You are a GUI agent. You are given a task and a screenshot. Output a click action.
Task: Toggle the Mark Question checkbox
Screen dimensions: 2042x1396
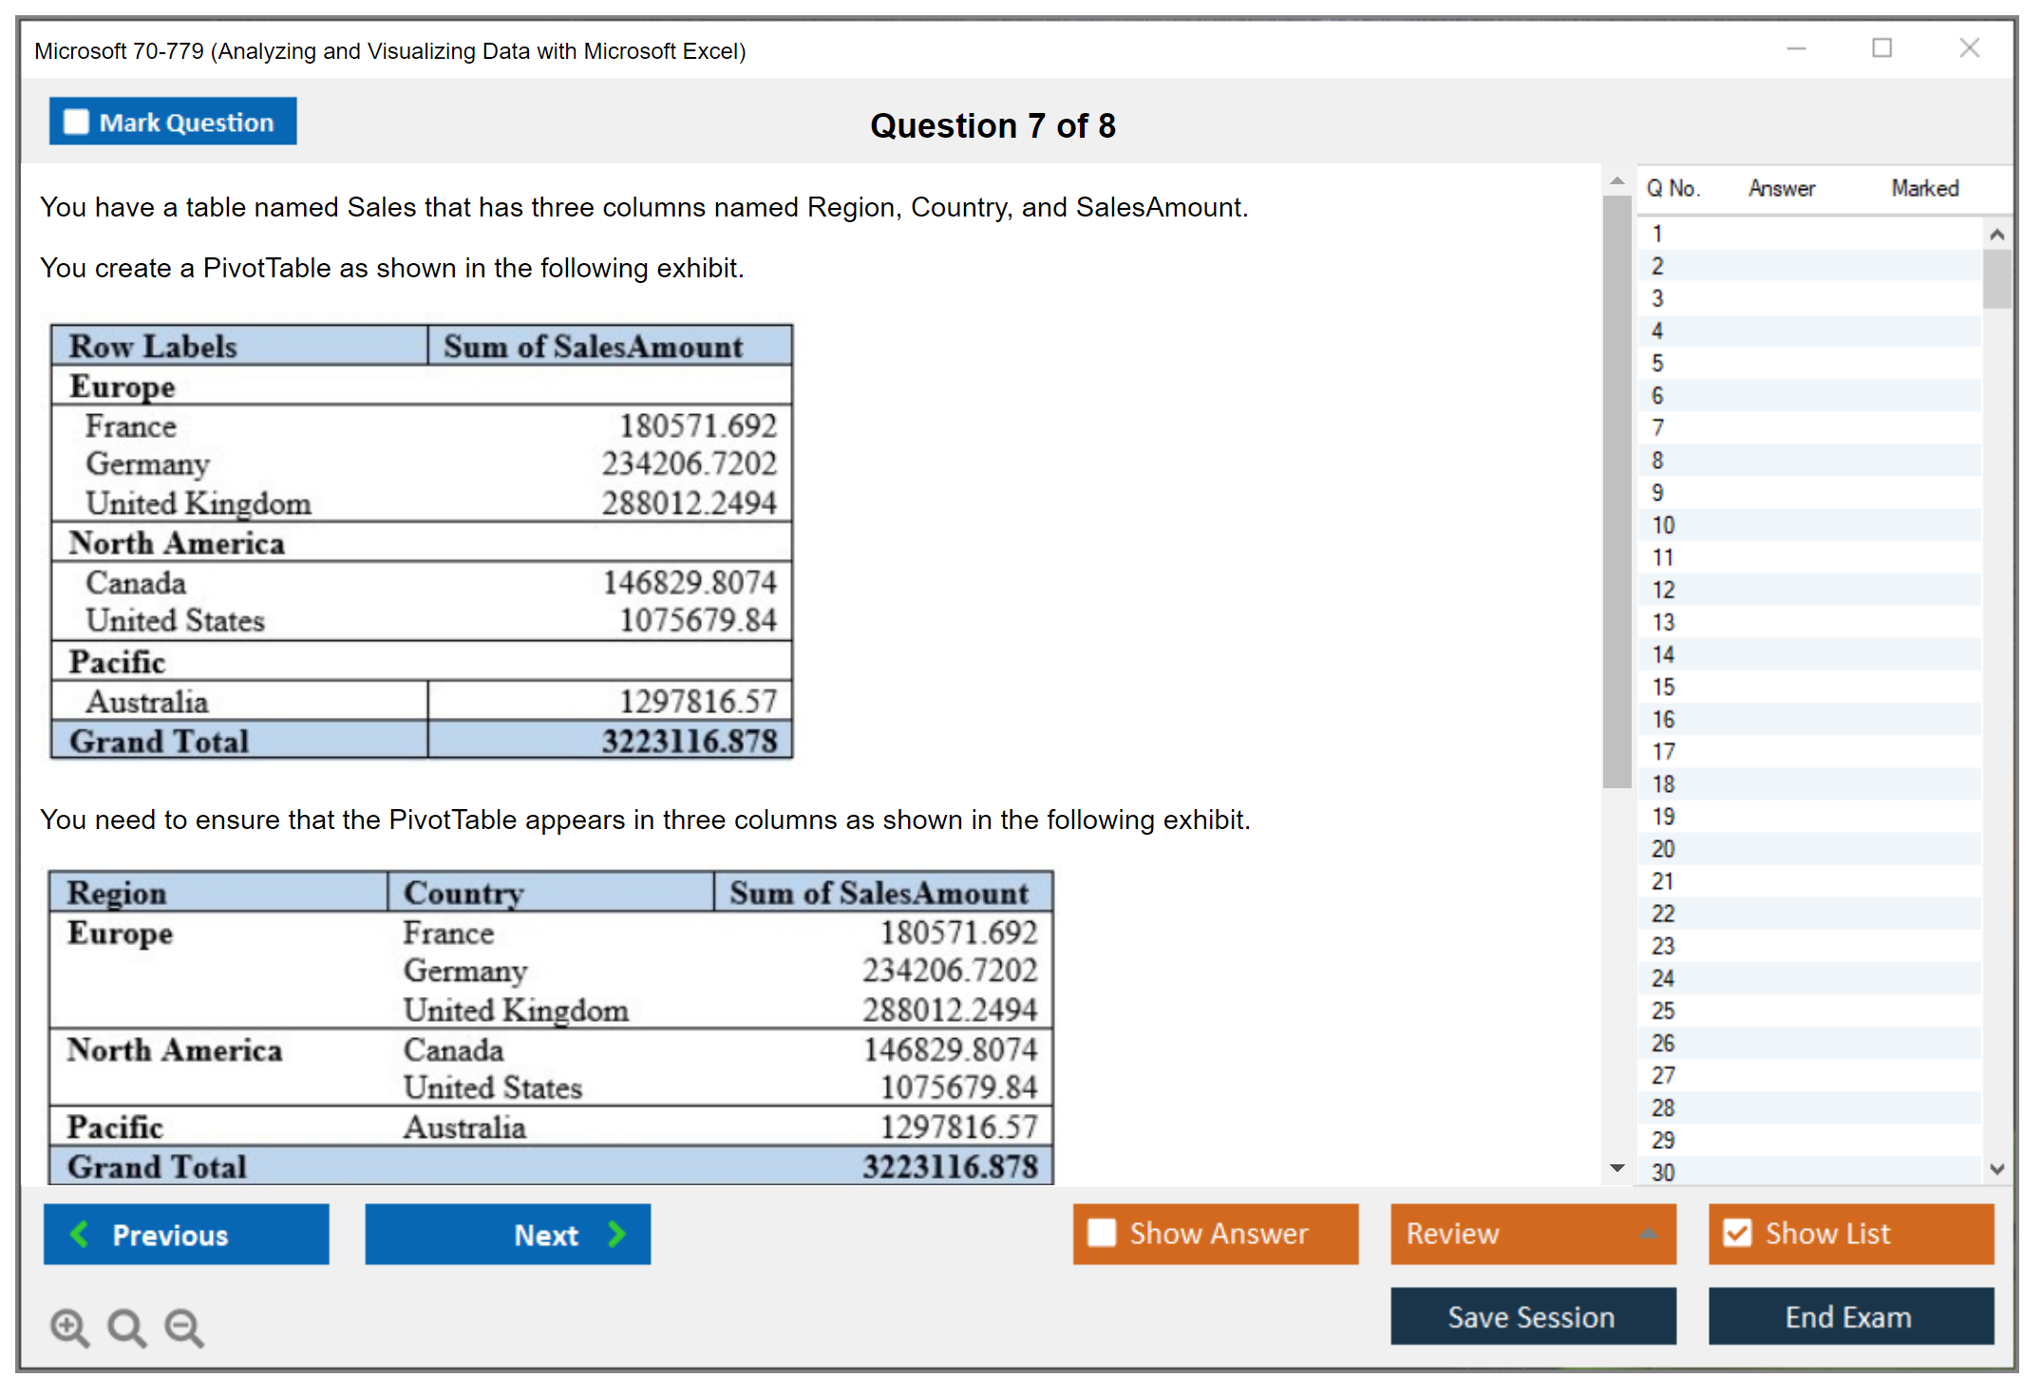76,123
